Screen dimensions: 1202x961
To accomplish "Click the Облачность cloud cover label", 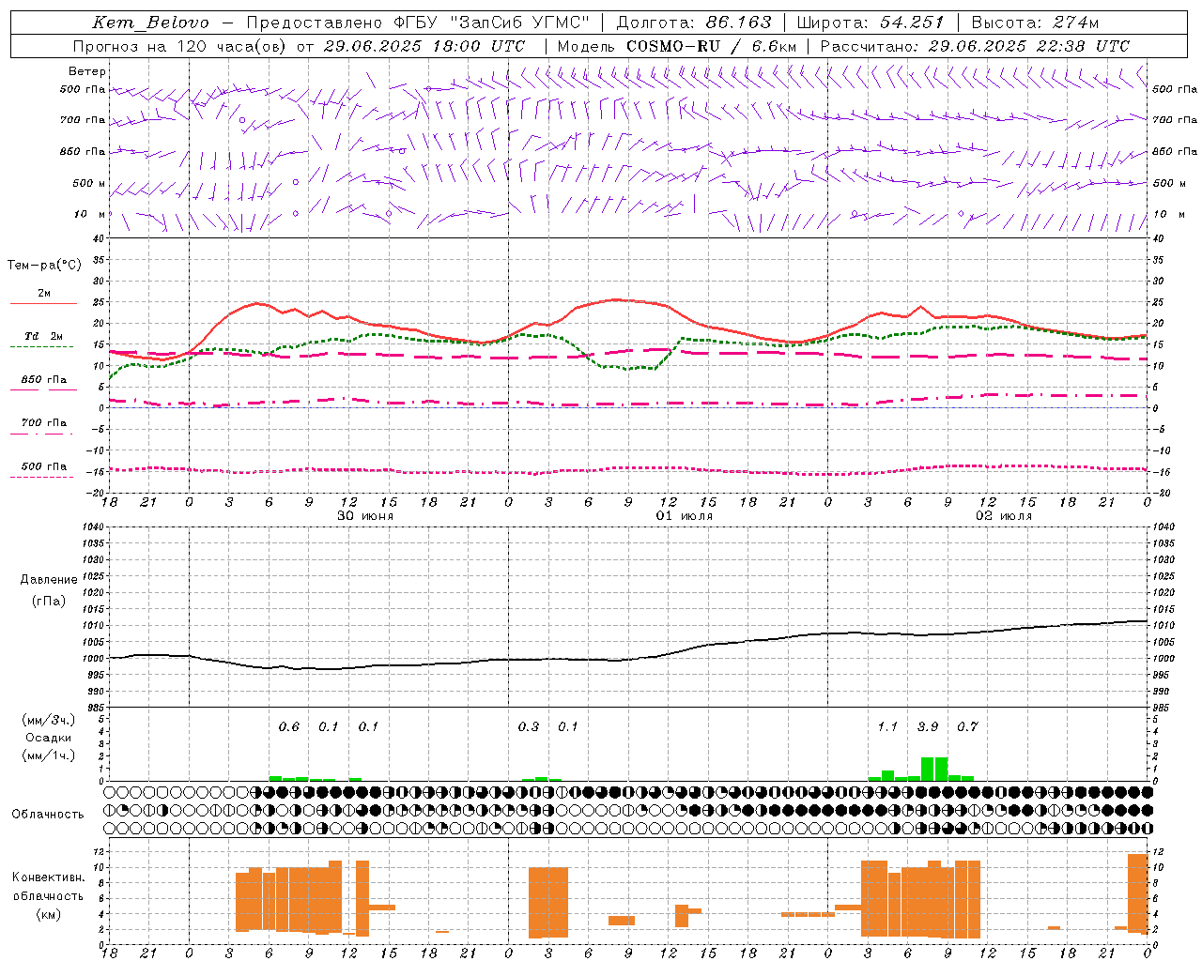I will (48, 815).
